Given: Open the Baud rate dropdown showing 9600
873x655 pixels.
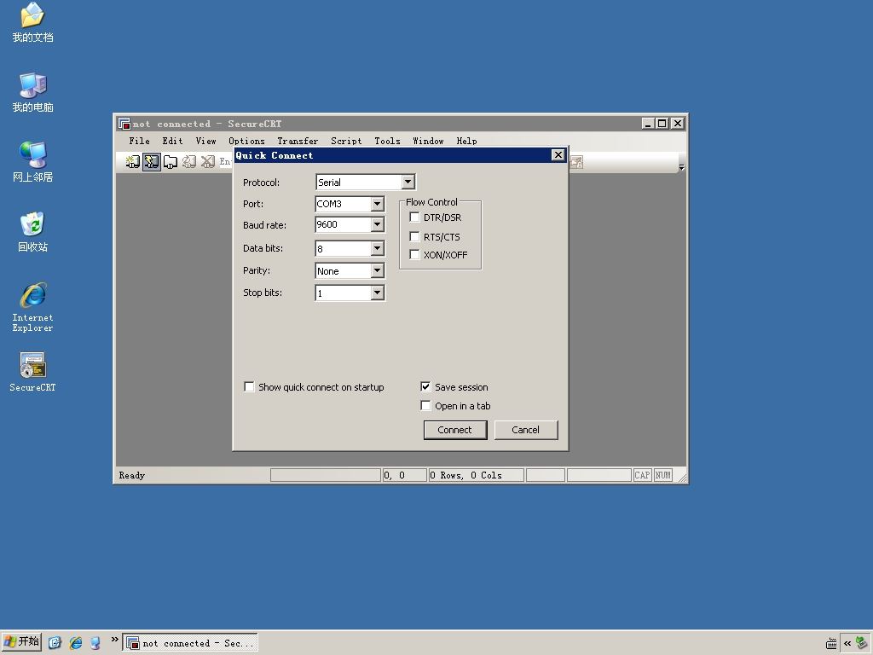Looking at the screenshot, I should (x=377, y=224).
